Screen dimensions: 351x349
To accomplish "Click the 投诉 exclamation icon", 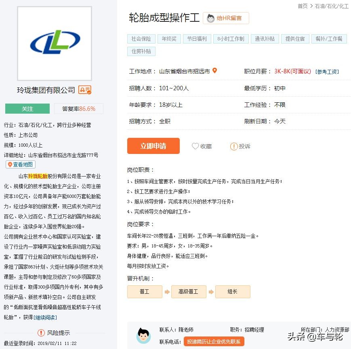I will click(234, 146).
